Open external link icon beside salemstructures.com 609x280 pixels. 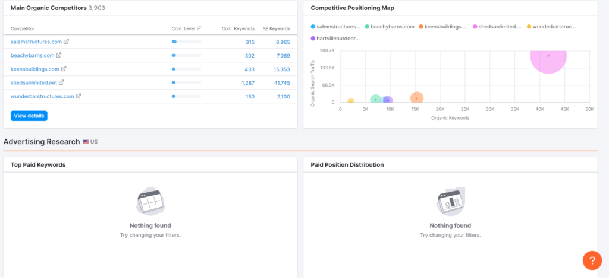(x=67, y=42)
